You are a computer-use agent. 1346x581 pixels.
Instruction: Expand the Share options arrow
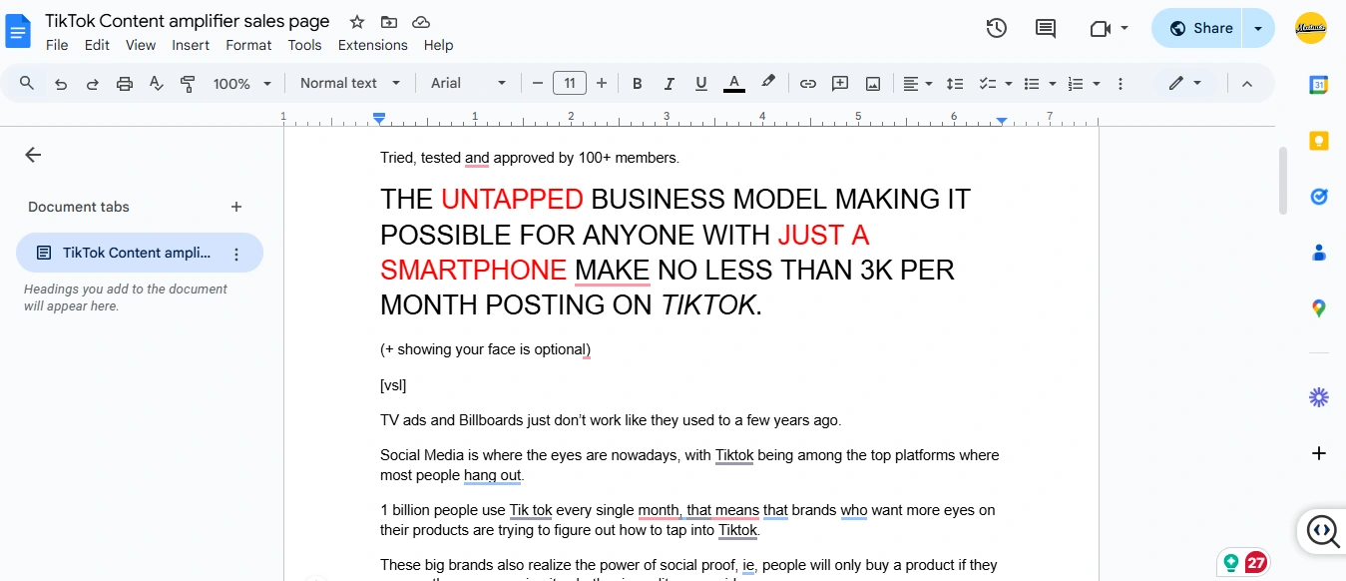coord(1259,28)
